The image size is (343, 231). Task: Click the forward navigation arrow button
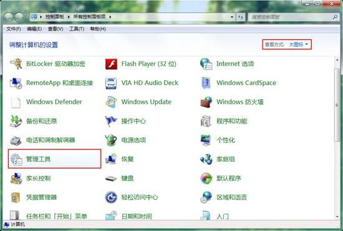point(19,17)
